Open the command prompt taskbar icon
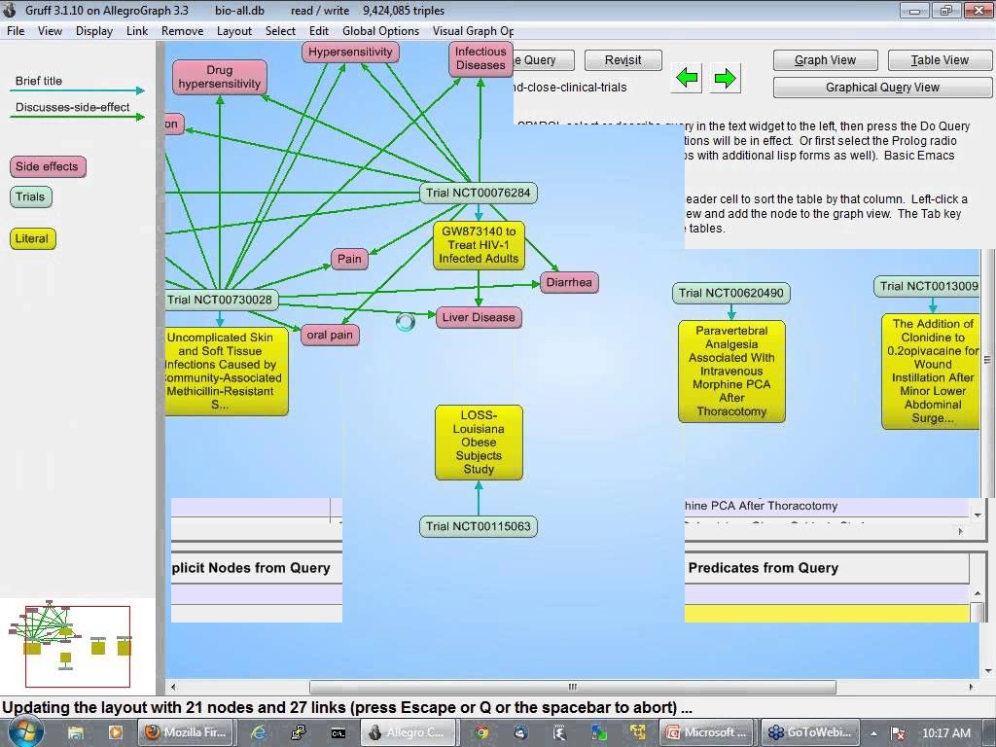Image resolution: width=996 pixels, height=747 pixels. point(338,732)
